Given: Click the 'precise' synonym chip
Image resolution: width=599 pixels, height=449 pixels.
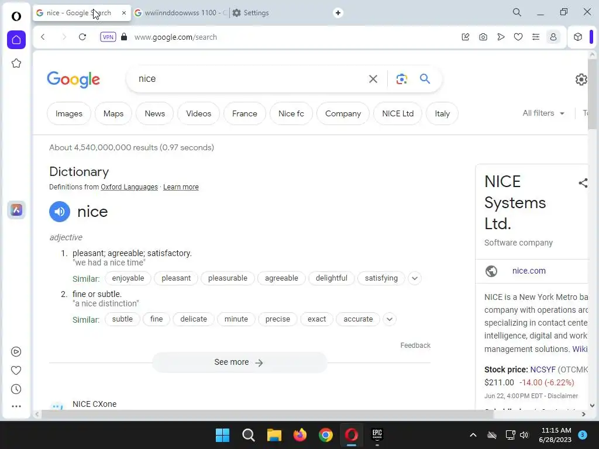Looking at the screenshot, I should coord(278,319).
